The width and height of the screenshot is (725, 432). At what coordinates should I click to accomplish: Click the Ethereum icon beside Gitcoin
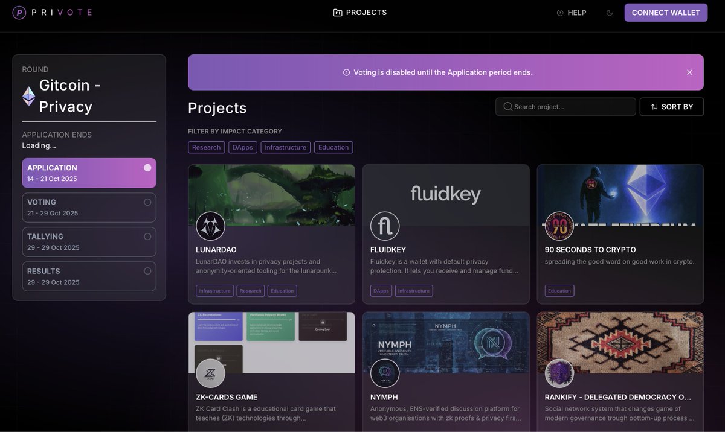click(x=28, y=96)
